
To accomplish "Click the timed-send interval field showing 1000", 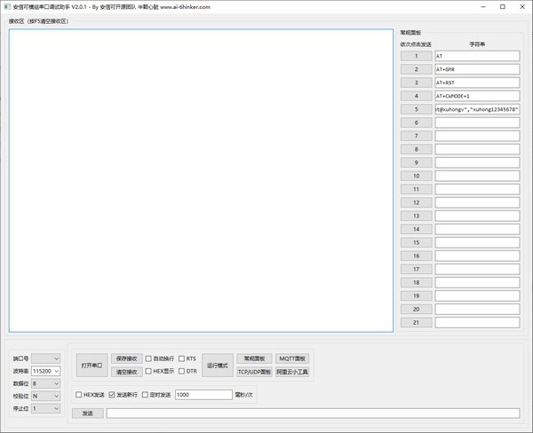I will [203, 395].
